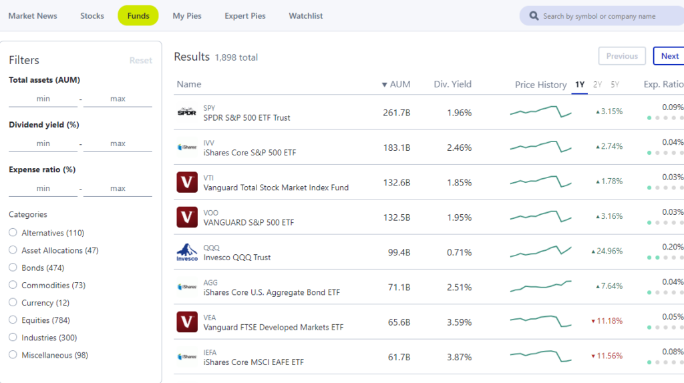Open the Market News tab
This screenshot has width=684, height=383.
(33, 16)
